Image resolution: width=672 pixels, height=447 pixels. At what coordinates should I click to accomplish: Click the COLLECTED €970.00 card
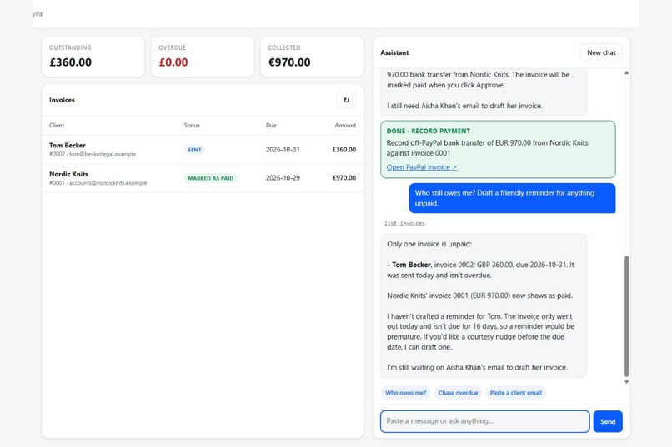[312, 57]
